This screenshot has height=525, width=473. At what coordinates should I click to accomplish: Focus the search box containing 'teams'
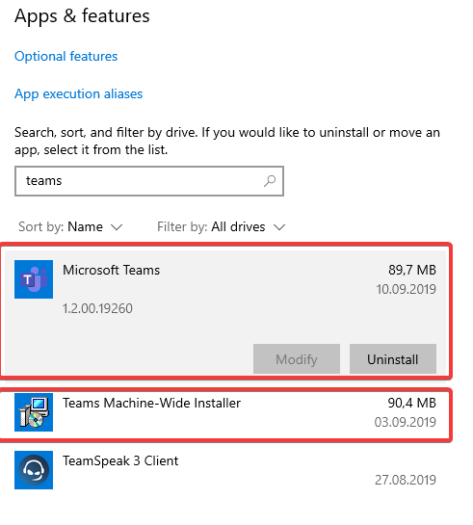[x=149, y=181]
